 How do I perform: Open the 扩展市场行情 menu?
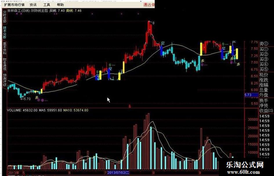14,5
